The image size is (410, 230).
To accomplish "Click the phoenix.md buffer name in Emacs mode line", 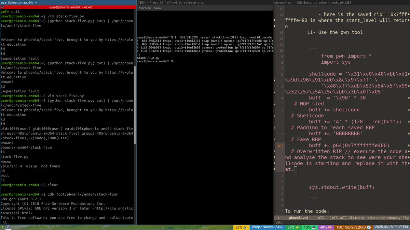I will tap(299, 217).
